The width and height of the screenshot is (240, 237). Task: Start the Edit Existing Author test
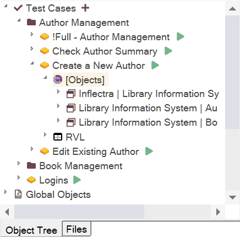[149, 151]
